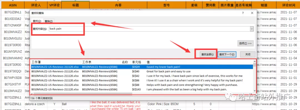The height and width of the screenshot is (110, 300).
Task: Click the 评论时间 column header cell
Action: point(288,5)
